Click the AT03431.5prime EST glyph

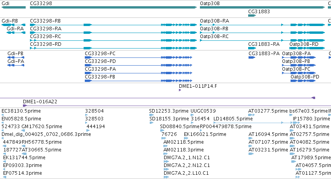(292, 130)
